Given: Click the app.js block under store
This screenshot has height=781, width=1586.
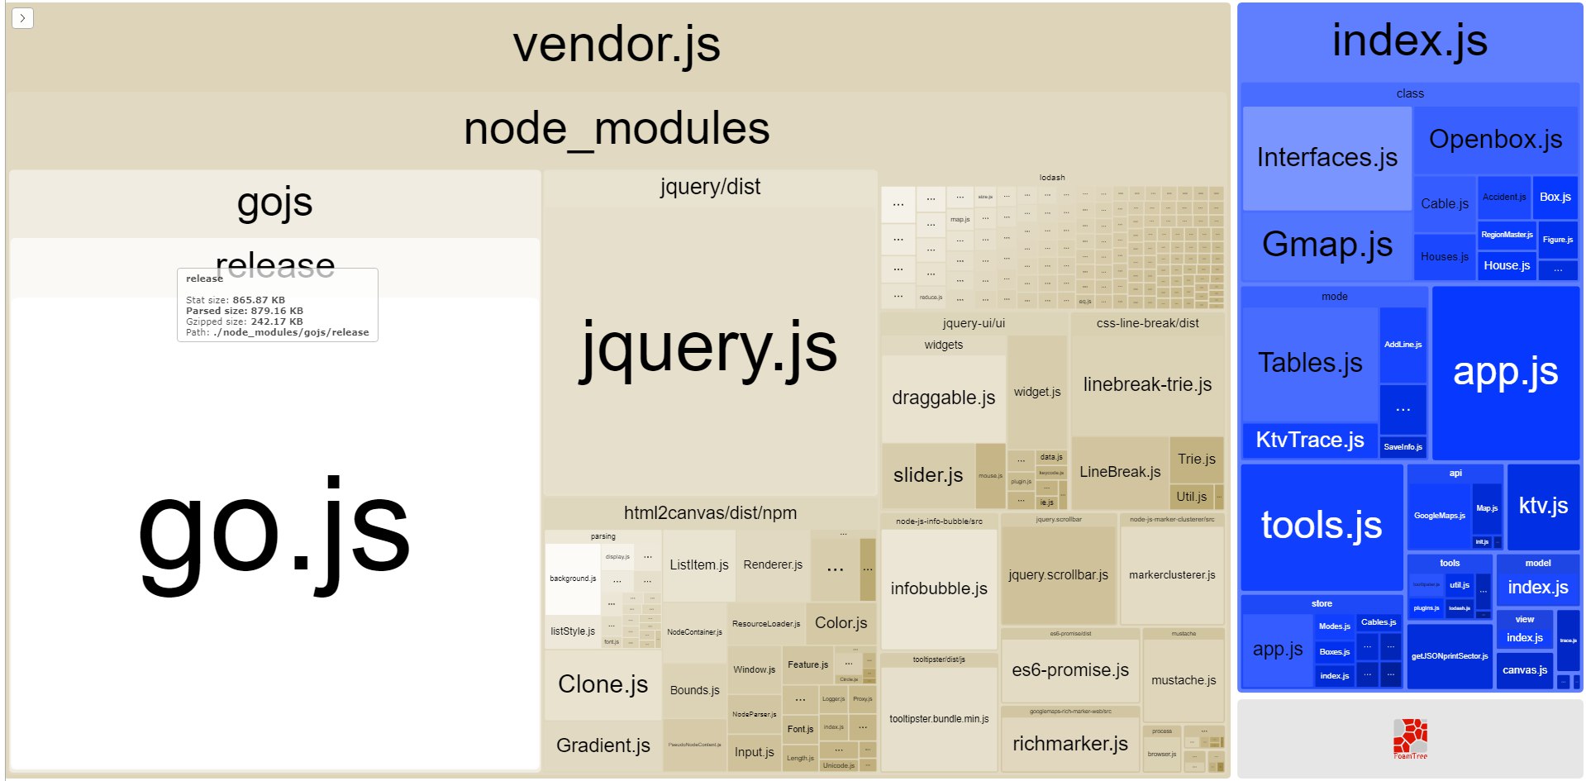Looking at the screenshot, I should (x=1278, y=650).
